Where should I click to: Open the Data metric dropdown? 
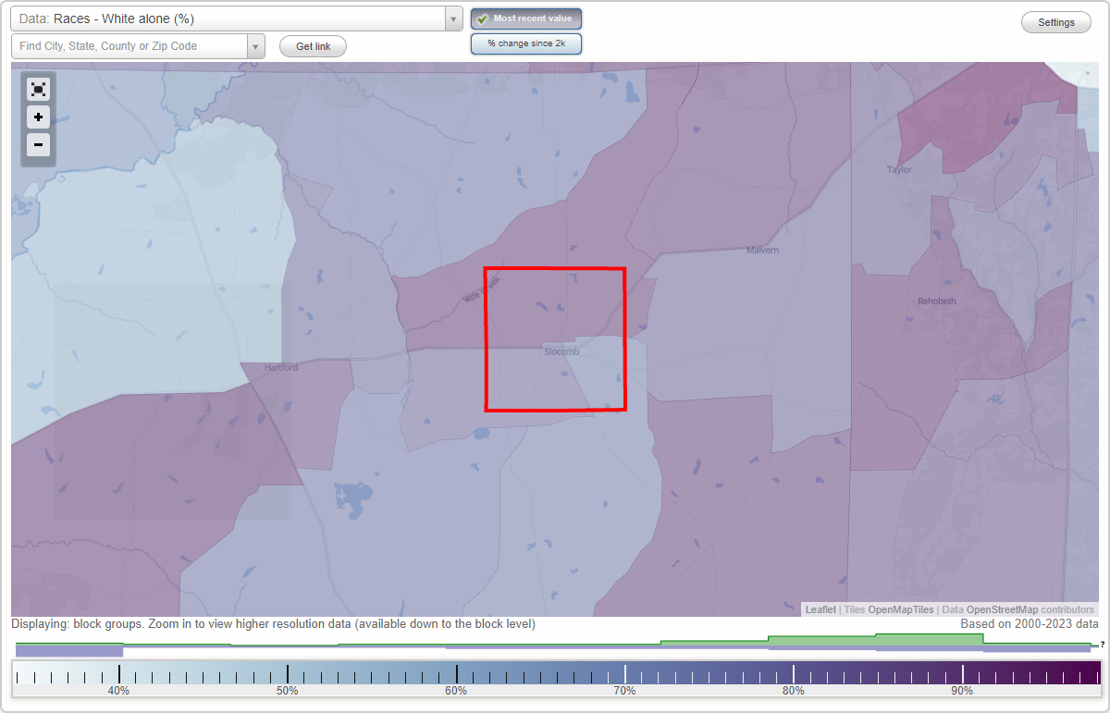(x=452, y=18)
